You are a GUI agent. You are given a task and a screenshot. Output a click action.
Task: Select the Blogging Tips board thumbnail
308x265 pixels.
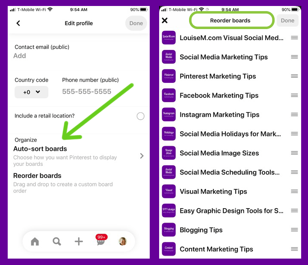tap(169, 230)
